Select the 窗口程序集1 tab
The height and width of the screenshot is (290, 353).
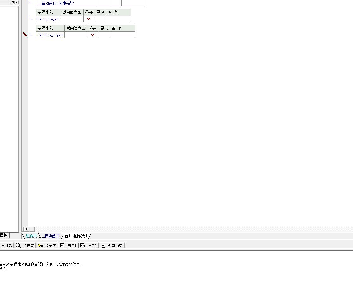[x=76, y=236]
